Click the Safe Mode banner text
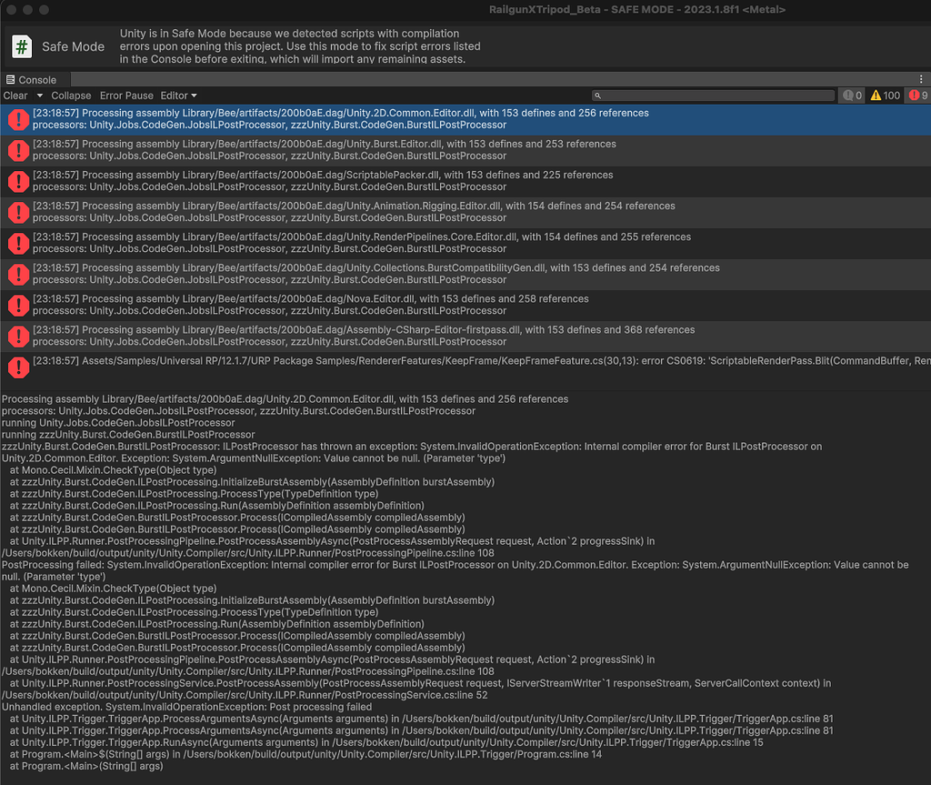 pyautogui.click(x=273, y=45)
